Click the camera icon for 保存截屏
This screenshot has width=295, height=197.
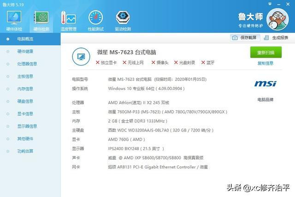click(235, 38)
